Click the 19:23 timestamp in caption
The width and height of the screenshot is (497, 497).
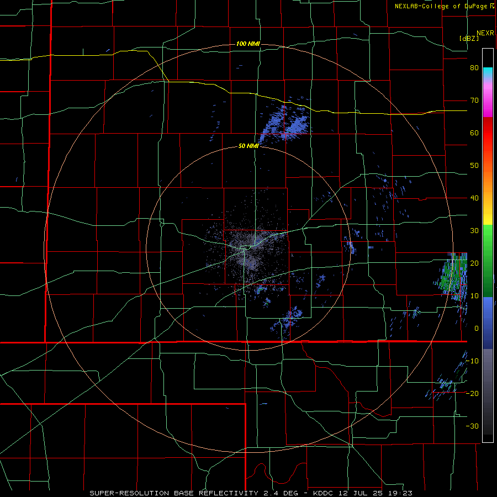point(401,493)
